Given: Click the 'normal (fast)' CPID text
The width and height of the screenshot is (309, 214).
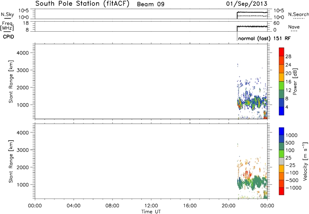Looking at the screenshot, I should (254, 38).
